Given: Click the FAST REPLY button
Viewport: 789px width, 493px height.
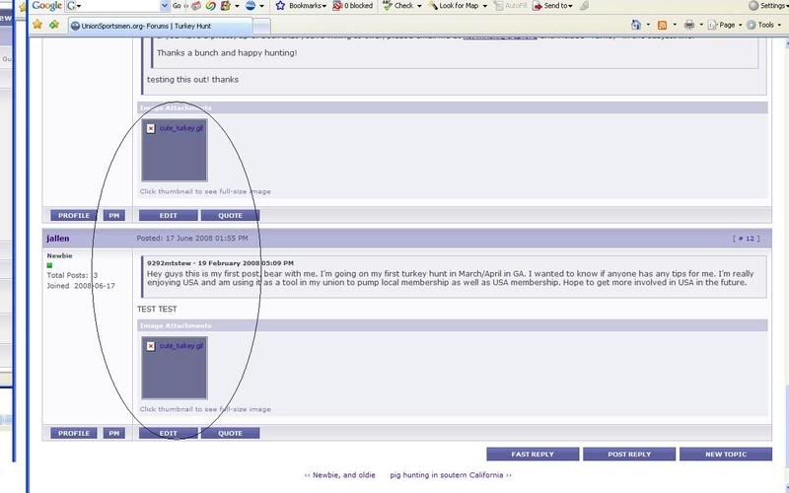Looking at the screenshot, I should [532, 455].
